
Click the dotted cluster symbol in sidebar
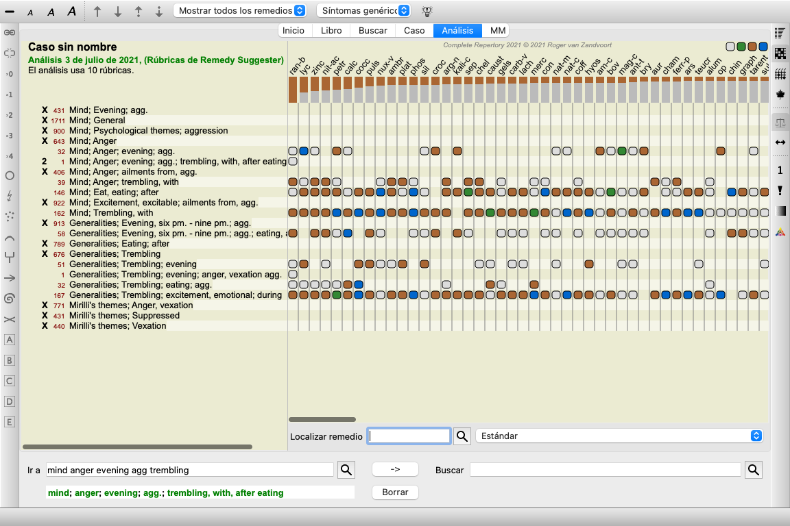[x=10, y=216]
